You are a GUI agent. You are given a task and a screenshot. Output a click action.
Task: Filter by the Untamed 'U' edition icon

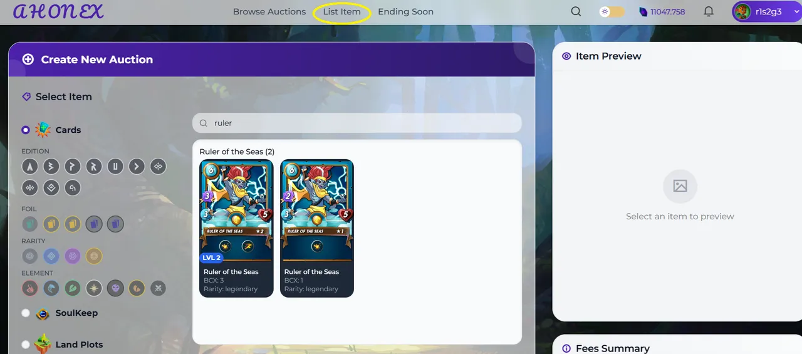115,167
